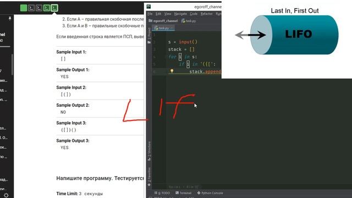Screen dimensions: 352x198
Task: Click the 'Sample Output 2:' heading
Action: tap(73, 105)
